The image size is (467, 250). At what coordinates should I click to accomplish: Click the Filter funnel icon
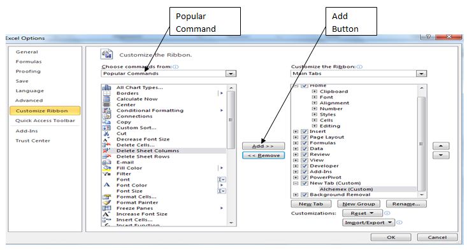coord(106,174)
